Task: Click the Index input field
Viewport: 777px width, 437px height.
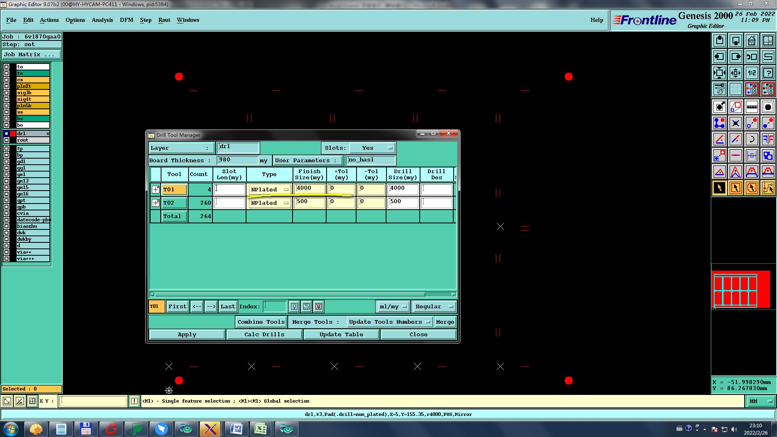Action: [x=275, y=306]
